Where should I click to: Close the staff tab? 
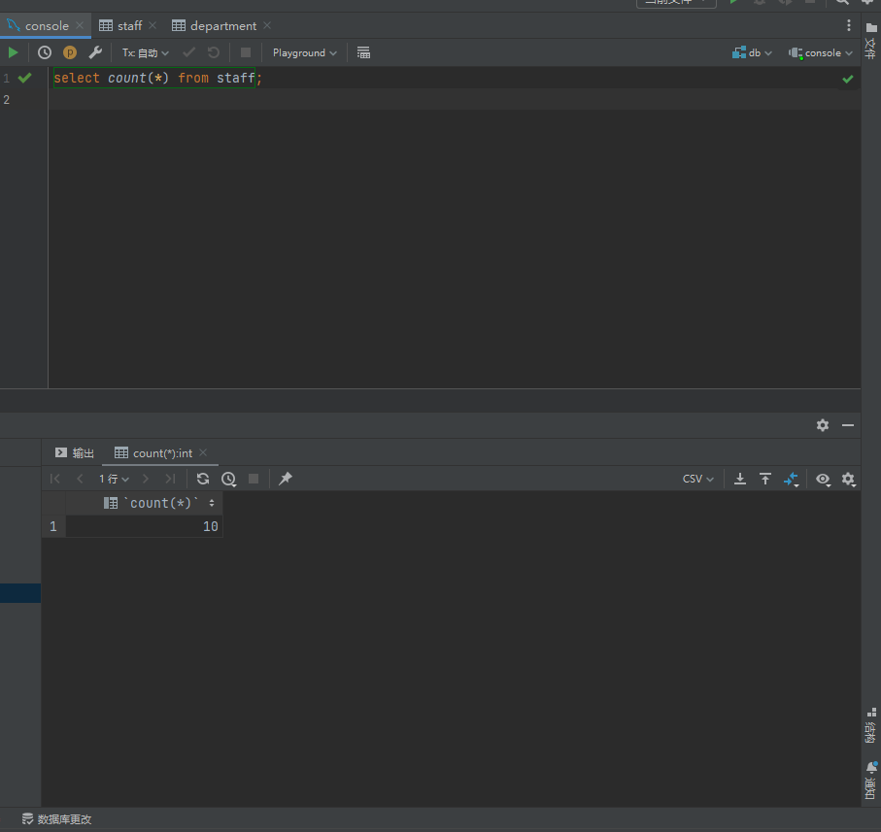152,26
